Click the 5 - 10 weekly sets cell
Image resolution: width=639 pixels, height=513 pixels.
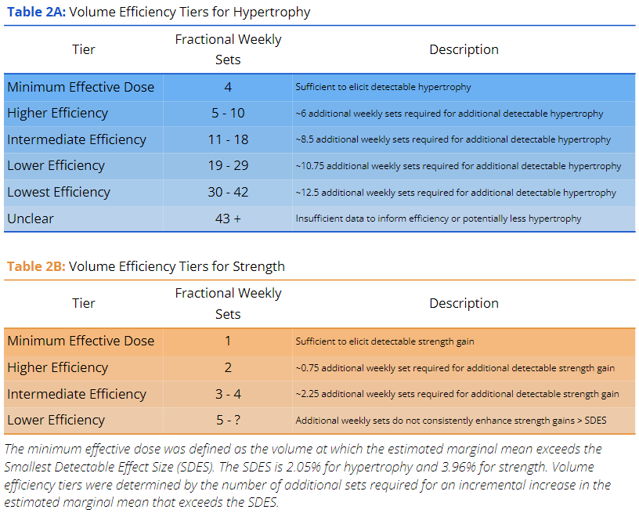228,114
